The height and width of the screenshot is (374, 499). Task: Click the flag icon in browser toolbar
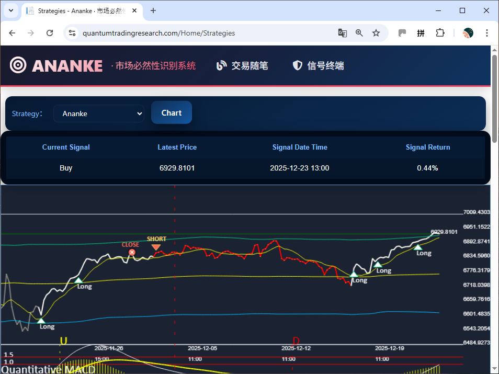(402, 32)
